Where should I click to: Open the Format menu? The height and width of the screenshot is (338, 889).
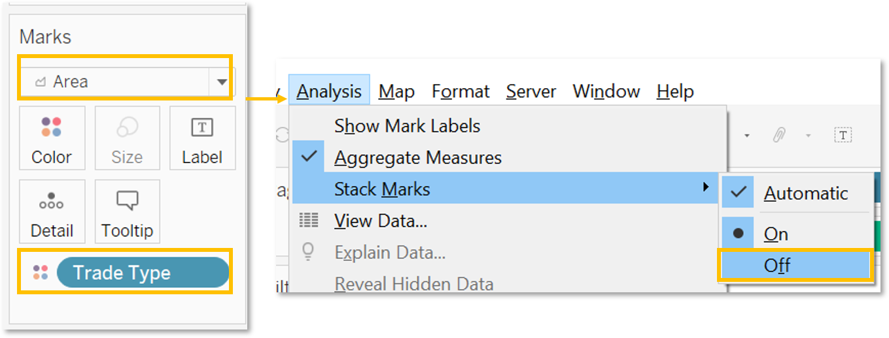(x=461, y=91)
